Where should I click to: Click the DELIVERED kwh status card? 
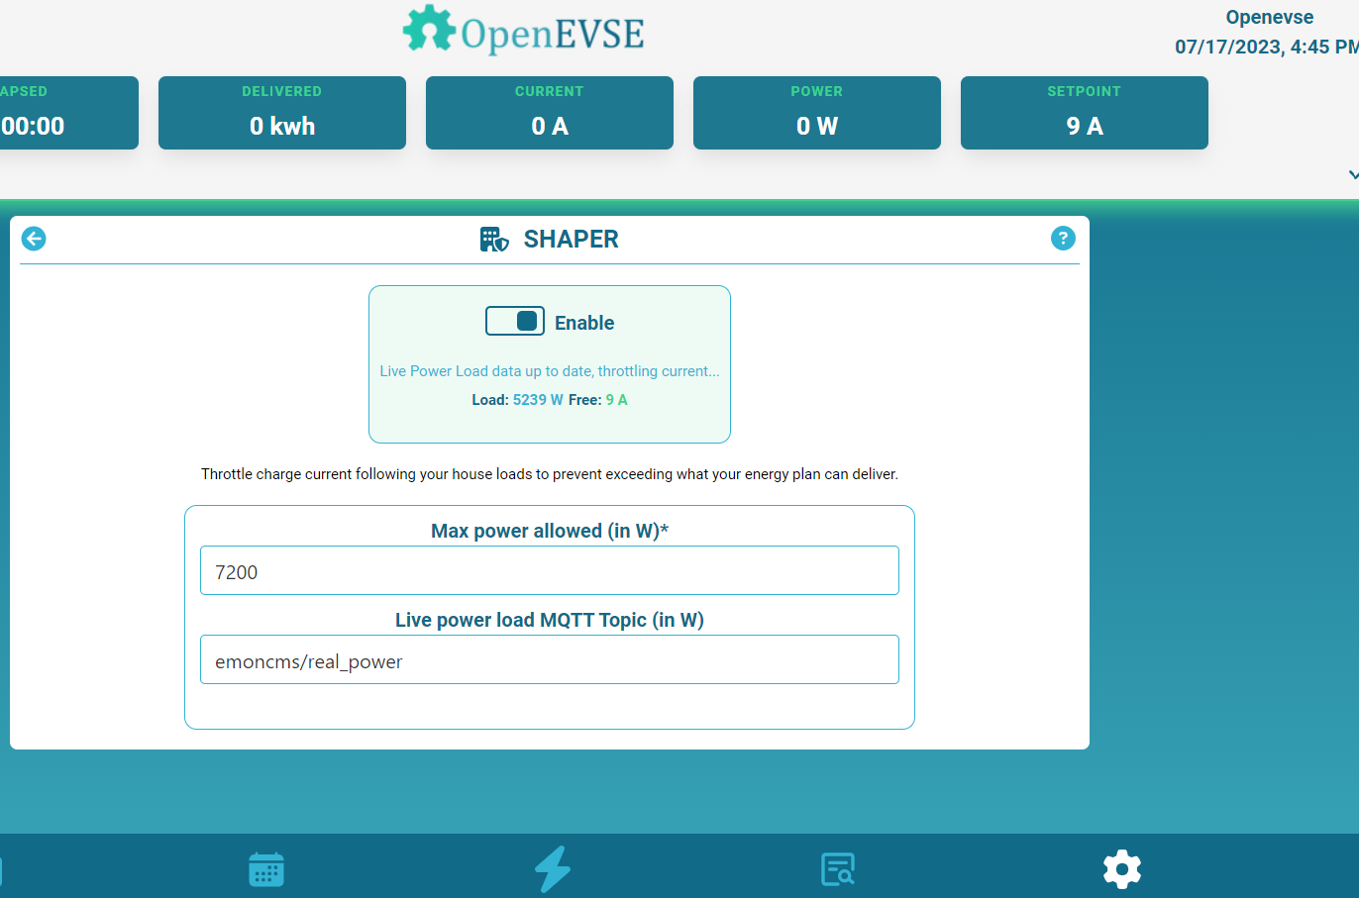[281, 112]
